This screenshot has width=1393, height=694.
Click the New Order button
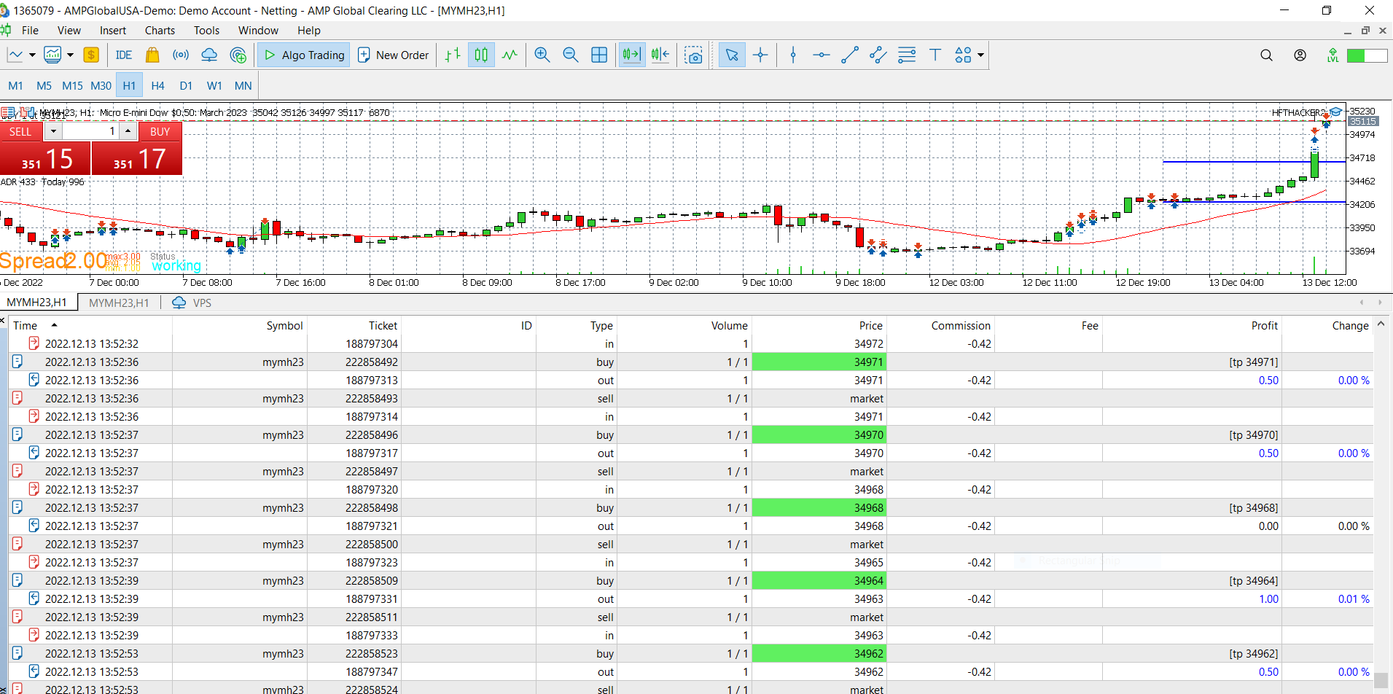[394, 55]
